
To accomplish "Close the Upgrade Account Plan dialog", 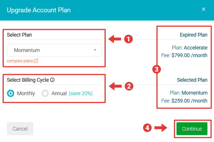I will [x=203, y=9].
